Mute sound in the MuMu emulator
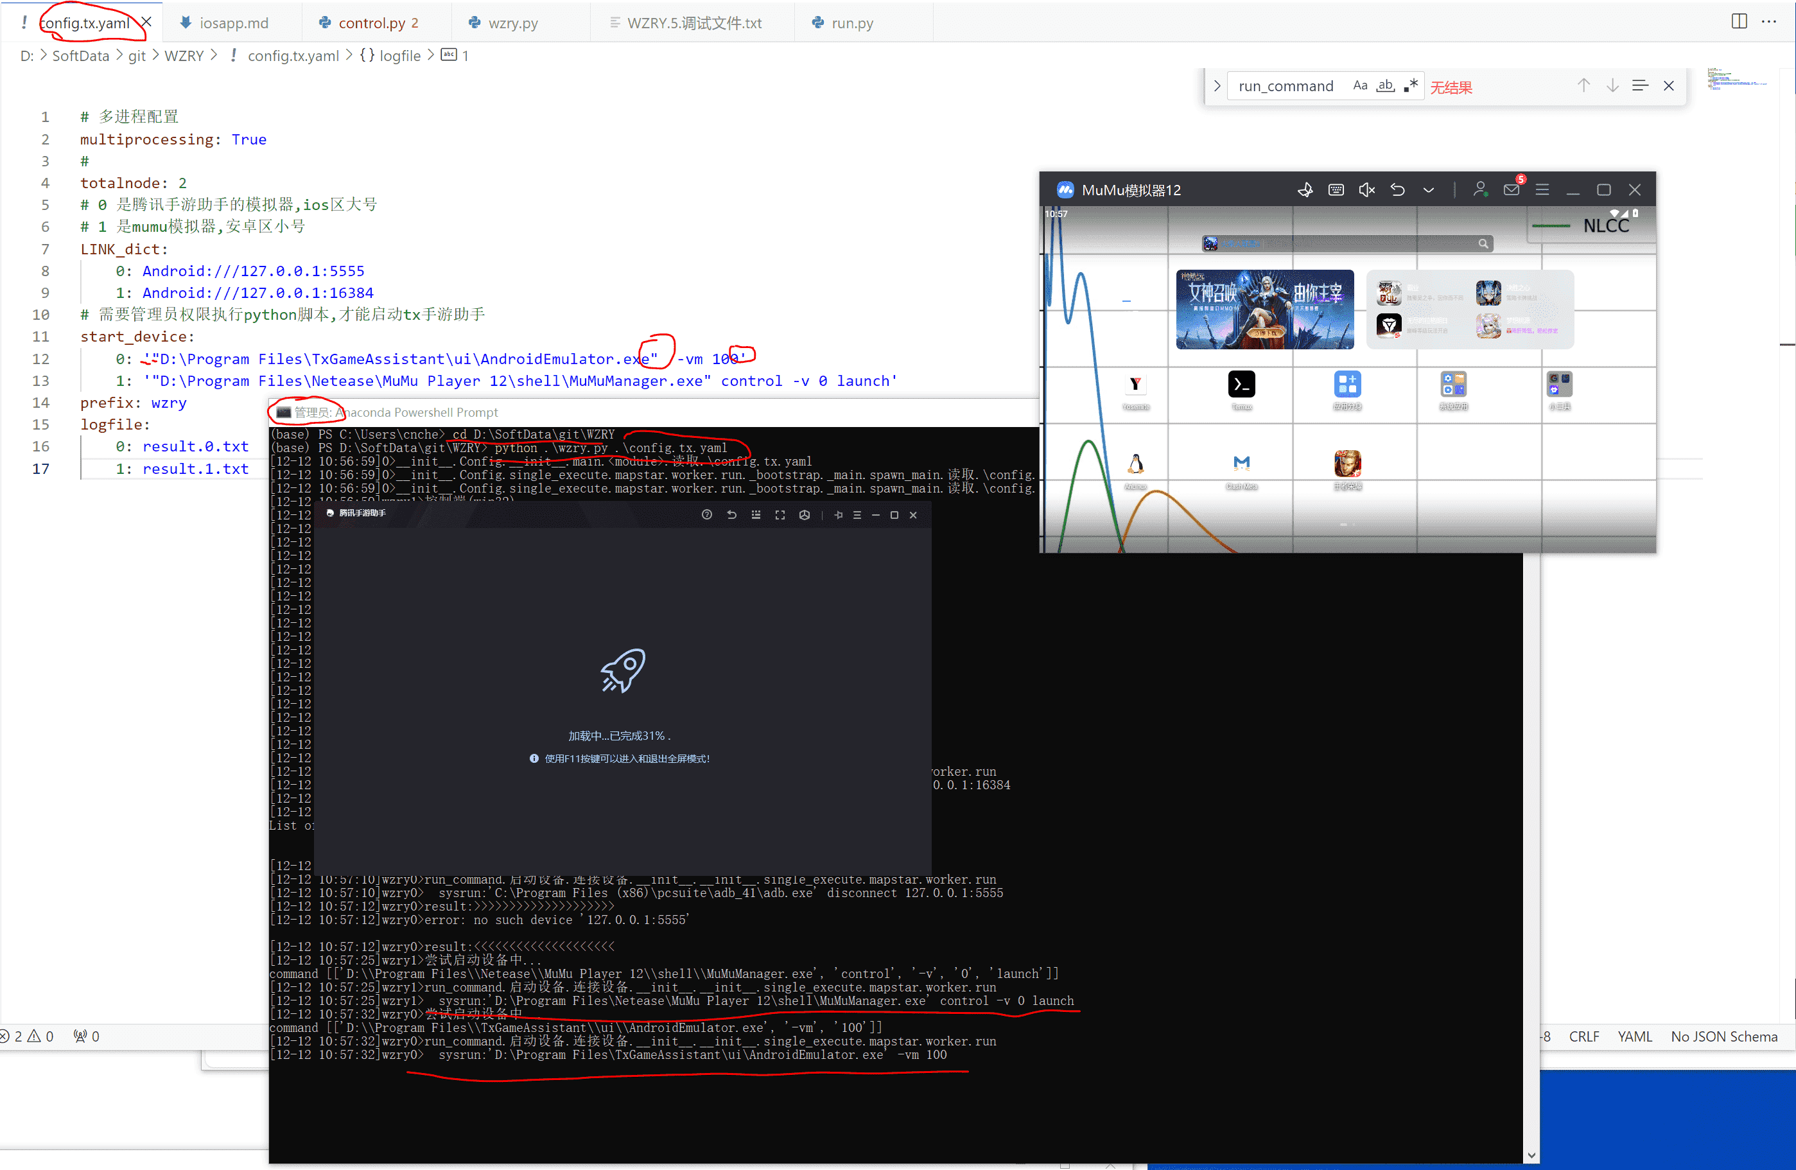The width and height of the screenshot is (1796, 1170). point(1366,190)
